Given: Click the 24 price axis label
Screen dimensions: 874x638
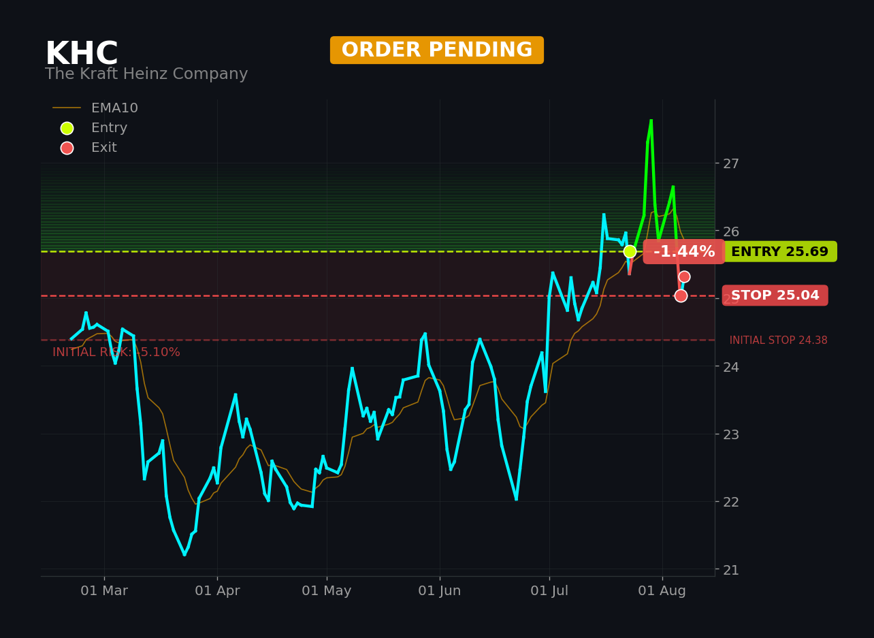Looking at the screenshot, I should (731, 366).
